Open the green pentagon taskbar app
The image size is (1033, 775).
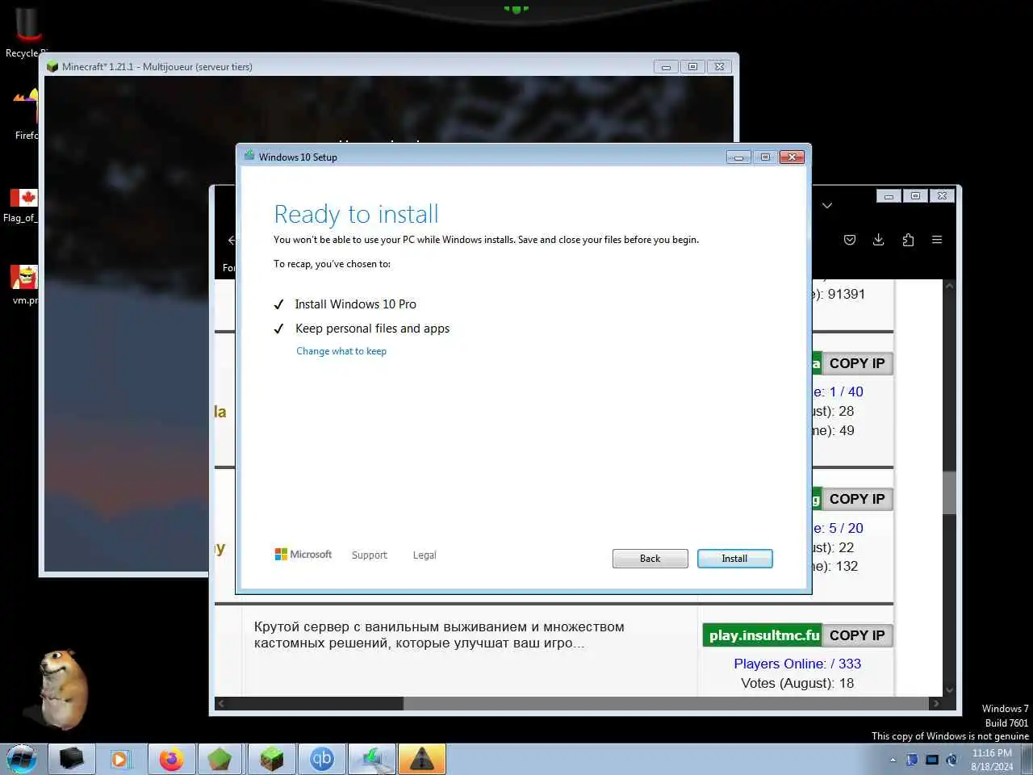click(x=220, y=760)
